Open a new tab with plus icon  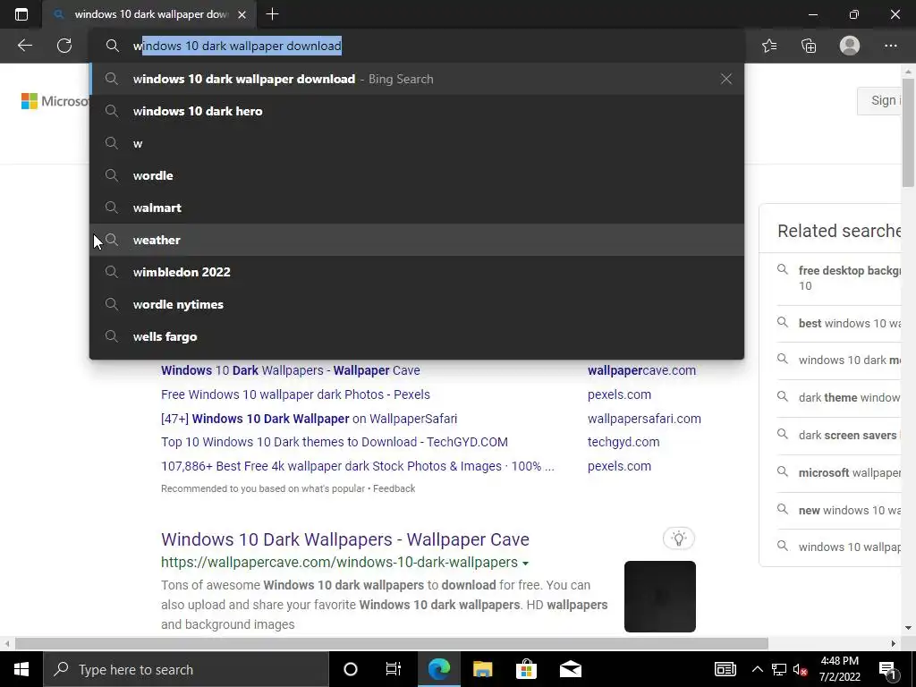[272, 14]
